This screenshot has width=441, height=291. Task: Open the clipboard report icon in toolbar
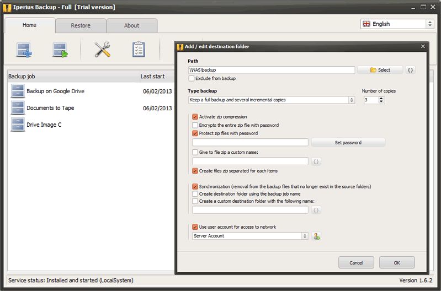tap(139, 50)
